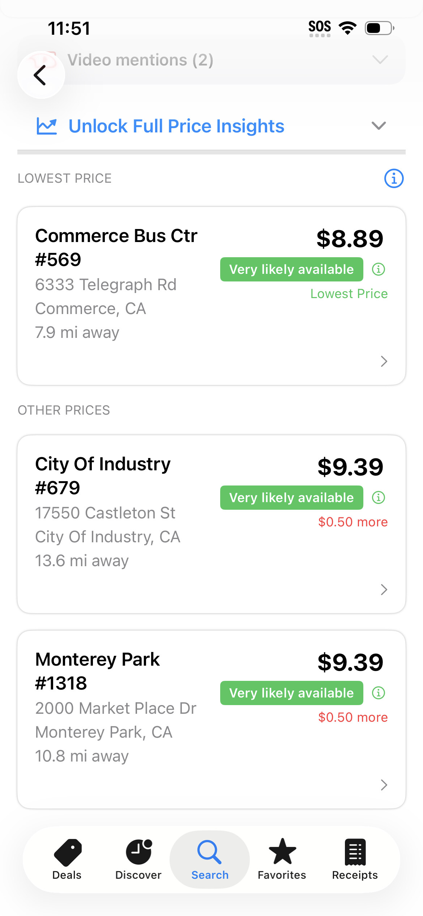Tap Very likely available badge on Commerce
Screen dimensions: 423x916
click(291, 269)
